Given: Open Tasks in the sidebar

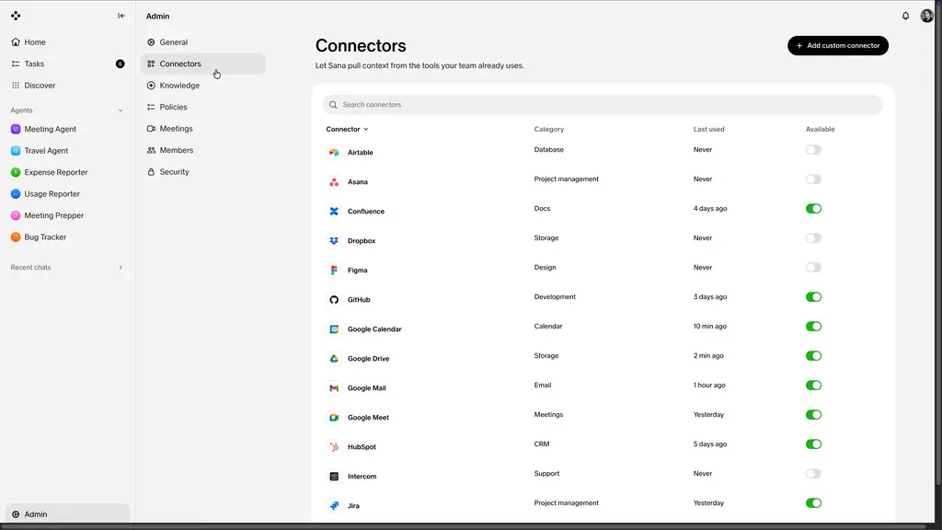Looking at the screenshot, I should point(67,63).
